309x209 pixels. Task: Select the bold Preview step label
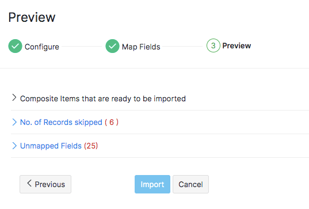tap(236, 45)
